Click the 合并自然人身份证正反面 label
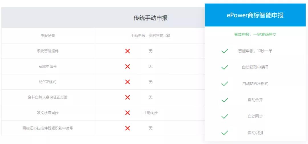 click(48, 97)
